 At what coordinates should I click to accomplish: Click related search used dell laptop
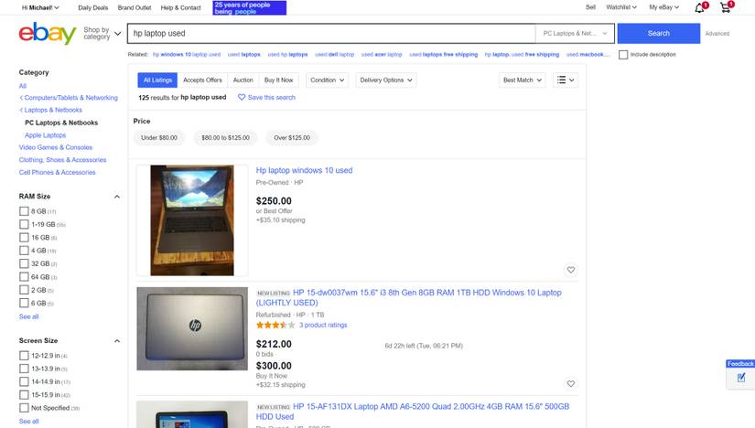coord(334,54)
